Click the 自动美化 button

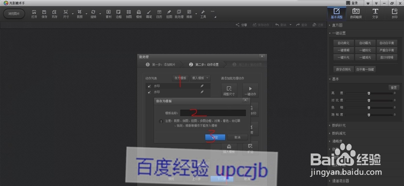pyautogui.click(x=343, y=43)
